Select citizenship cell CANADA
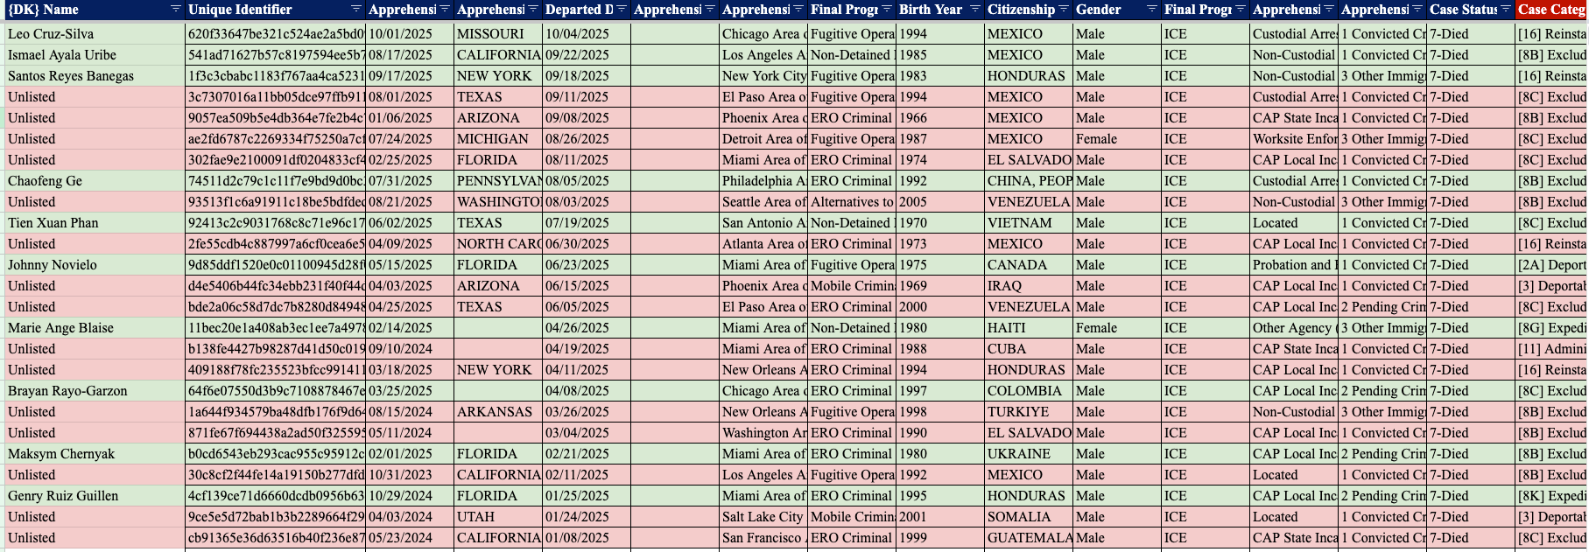The width and height of the screenshot is (1589, 552). [x=1029, y=265]
